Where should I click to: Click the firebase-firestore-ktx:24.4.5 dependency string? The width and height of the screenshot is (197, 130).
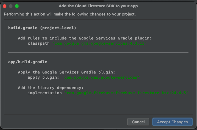[126, 93]
